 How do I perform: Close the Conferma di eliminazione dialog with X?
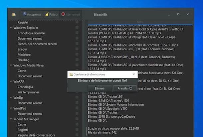pos(133,74)
